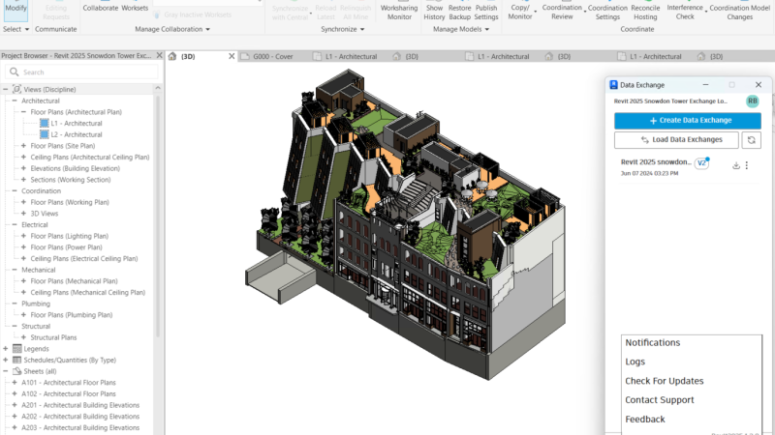Select L2 - Architectural in Project Browser
The height and width of the screenshot is (435, 775).
[x=77, y=134]
